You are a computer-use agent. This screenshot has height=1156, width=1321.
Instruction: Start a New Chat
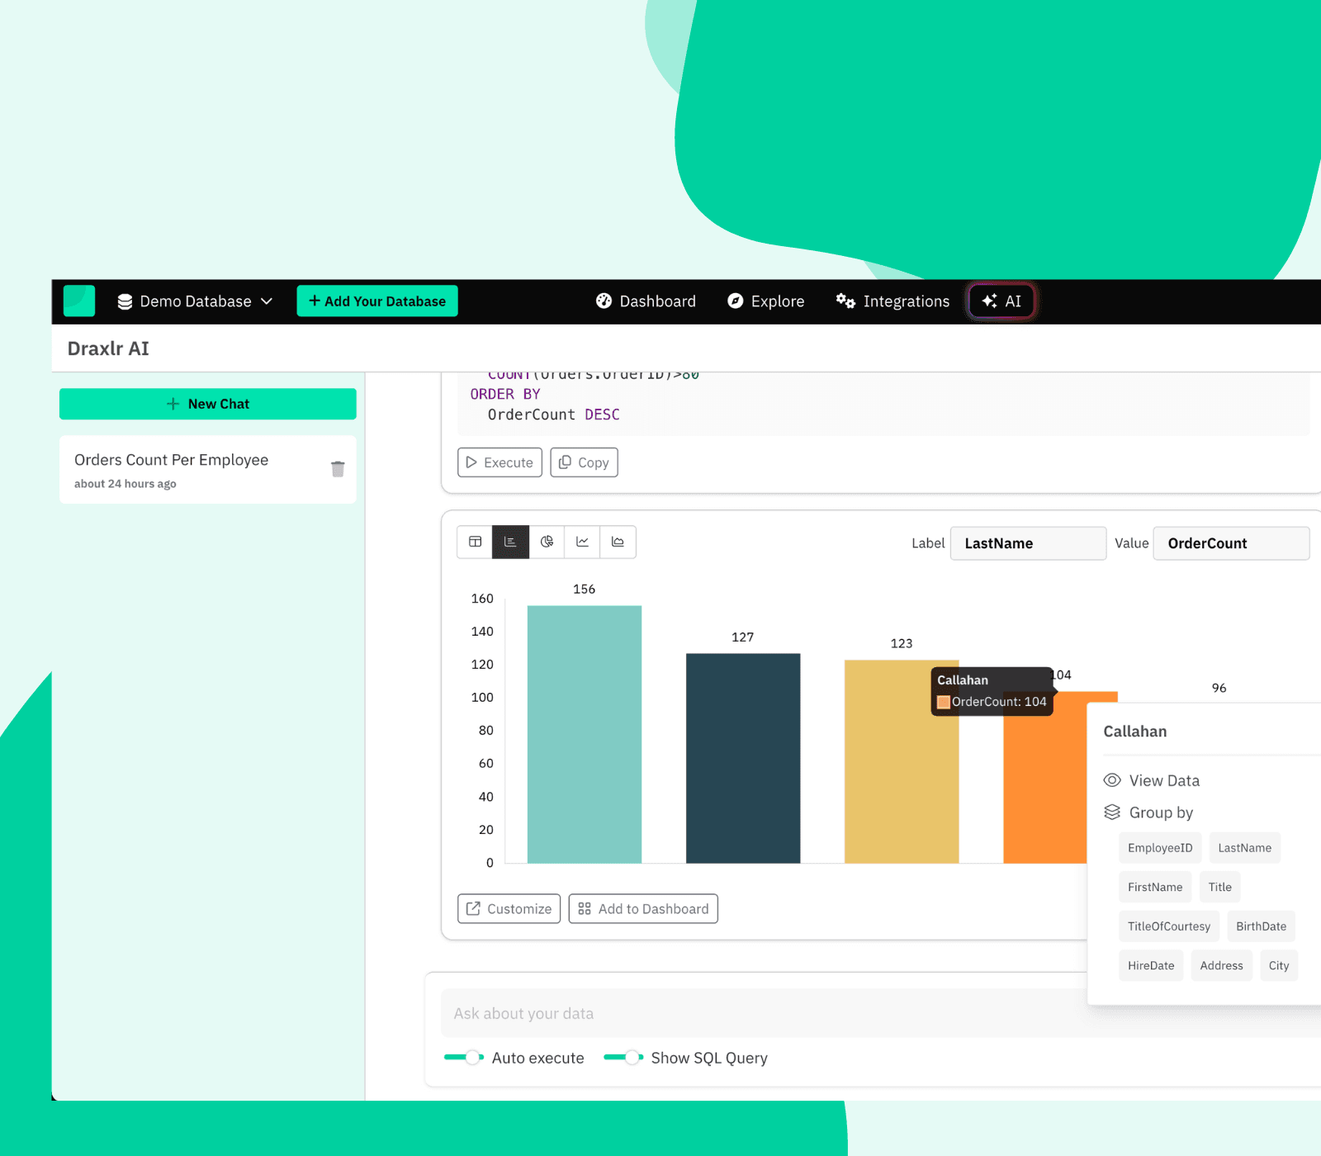[x=208, y=404]
